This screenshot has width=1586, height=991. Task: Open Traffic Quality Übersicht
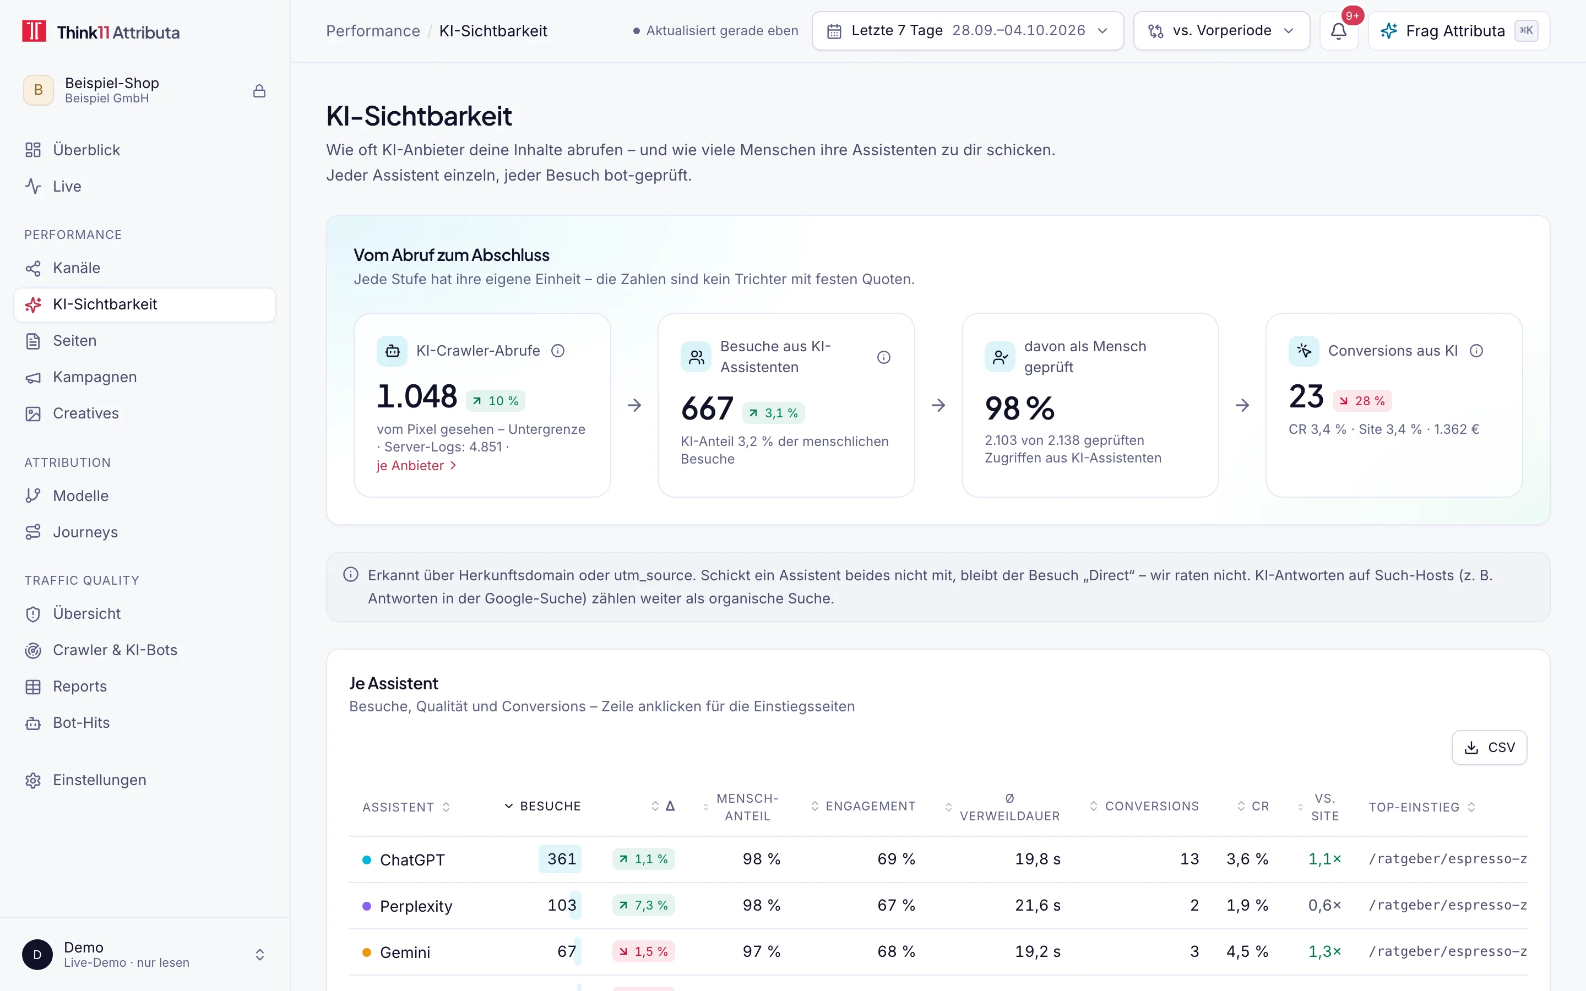(x=145, y=613)
